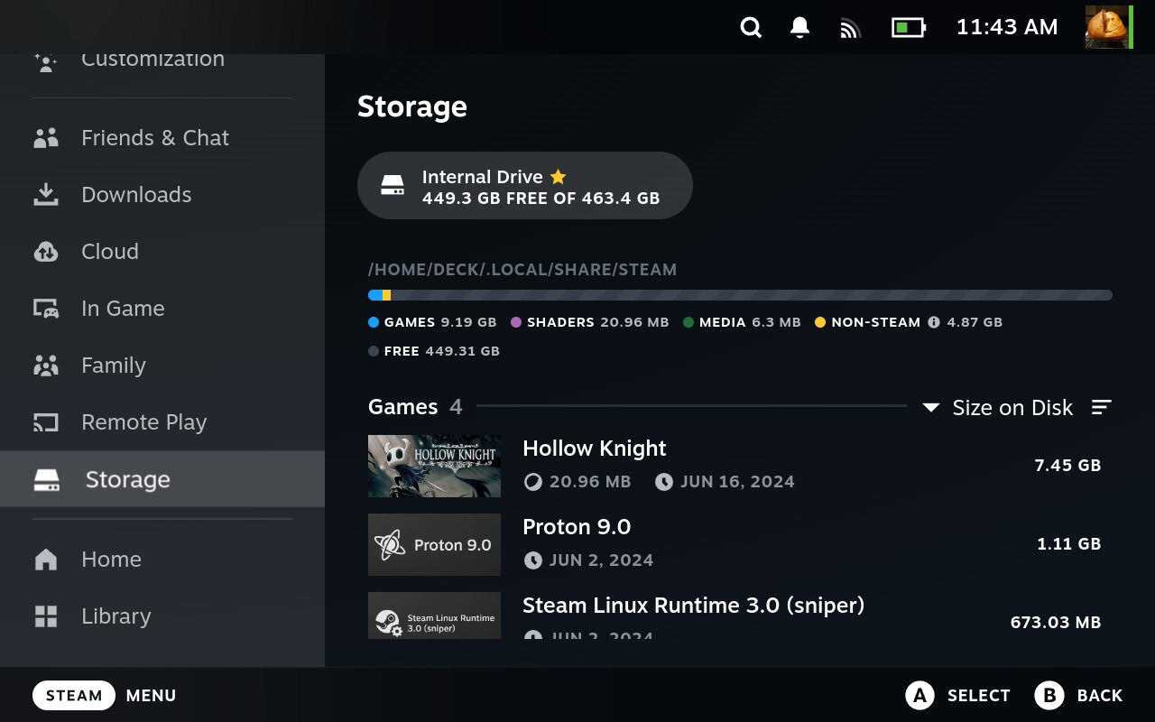The image size is (1155, 722).
Task: Select the In Game settings entry
Action: [162, 308]
